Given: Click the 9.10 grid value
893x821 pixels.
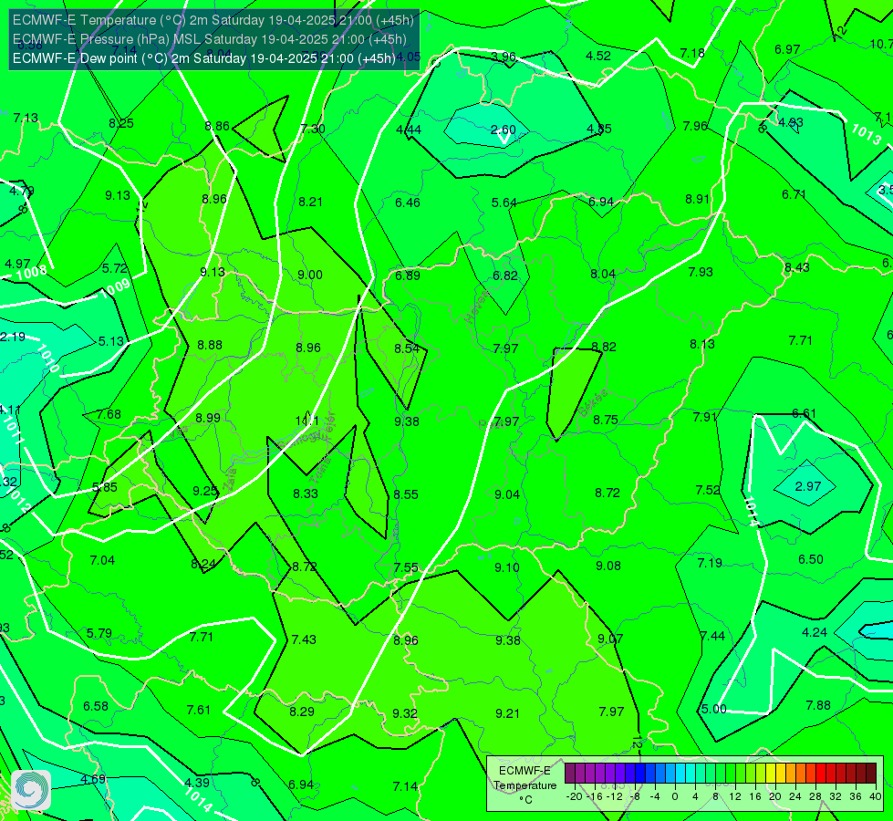Looking at the screenshot, I should 507,566.
